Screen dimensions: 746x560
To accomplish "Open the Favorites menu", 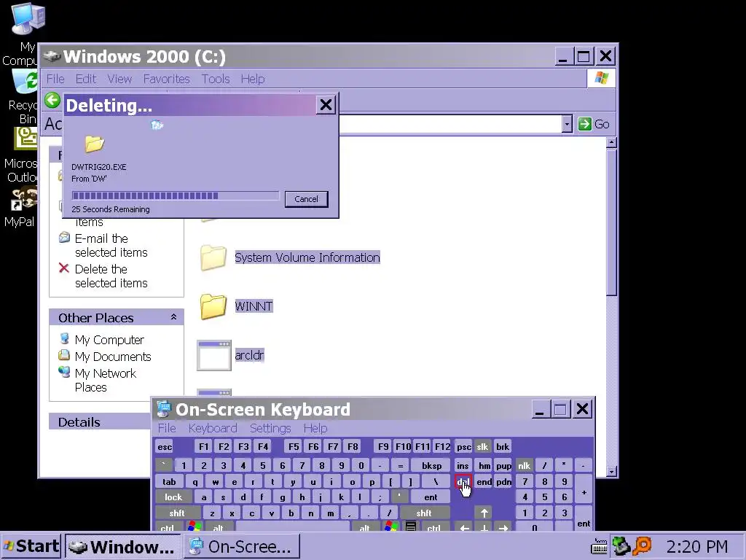I will 167,79.
